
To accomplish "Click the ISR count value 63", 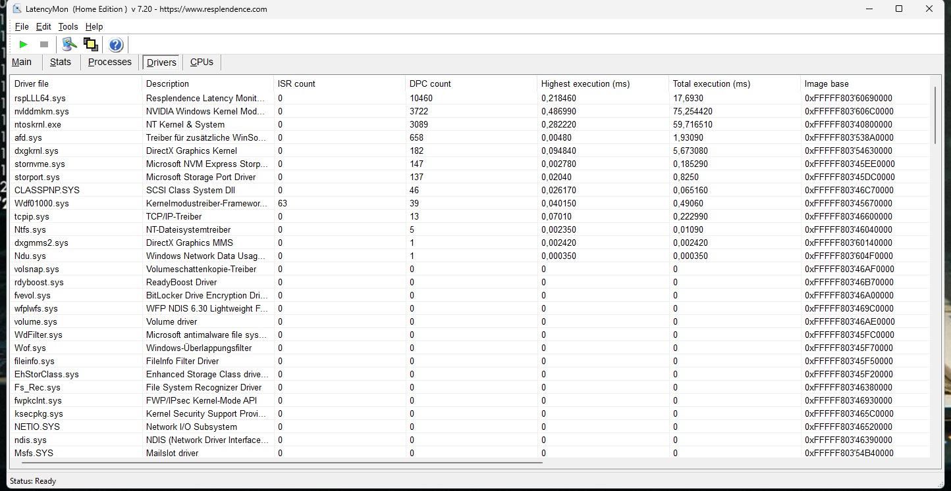I will click(x=283, y=203).
